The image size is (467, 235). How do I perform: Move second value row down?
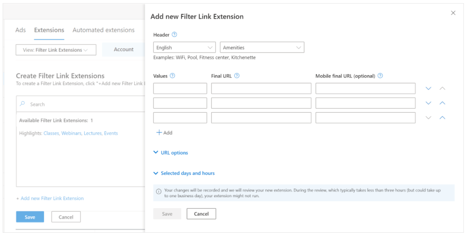[429, 103]
